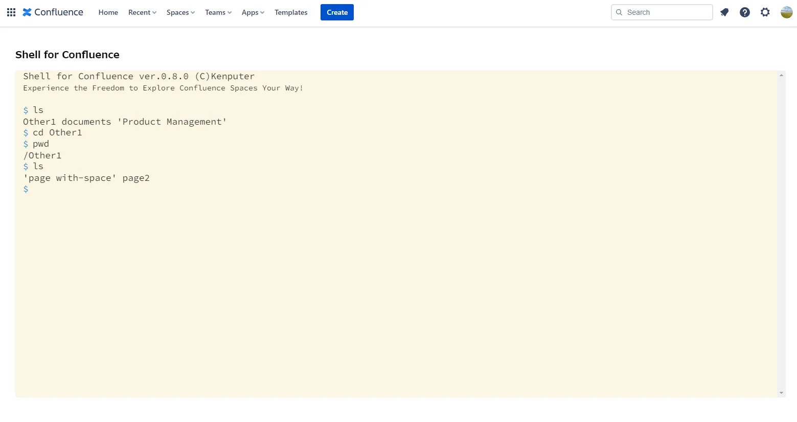Click the terminal scrollbar up arrow

tap(781, 76)
